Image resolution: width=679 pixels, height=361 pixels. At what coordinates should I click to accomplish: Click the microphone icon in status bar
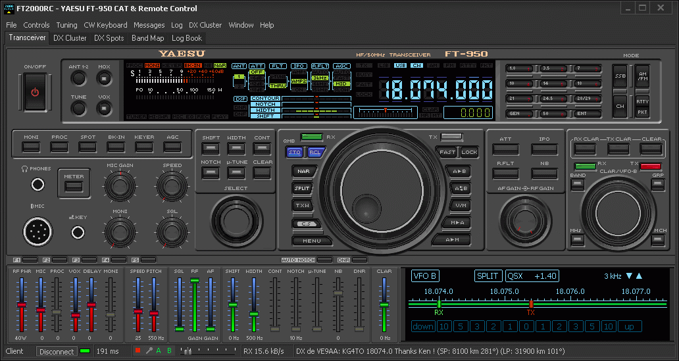pyautogui.click(x=149, y=351)
